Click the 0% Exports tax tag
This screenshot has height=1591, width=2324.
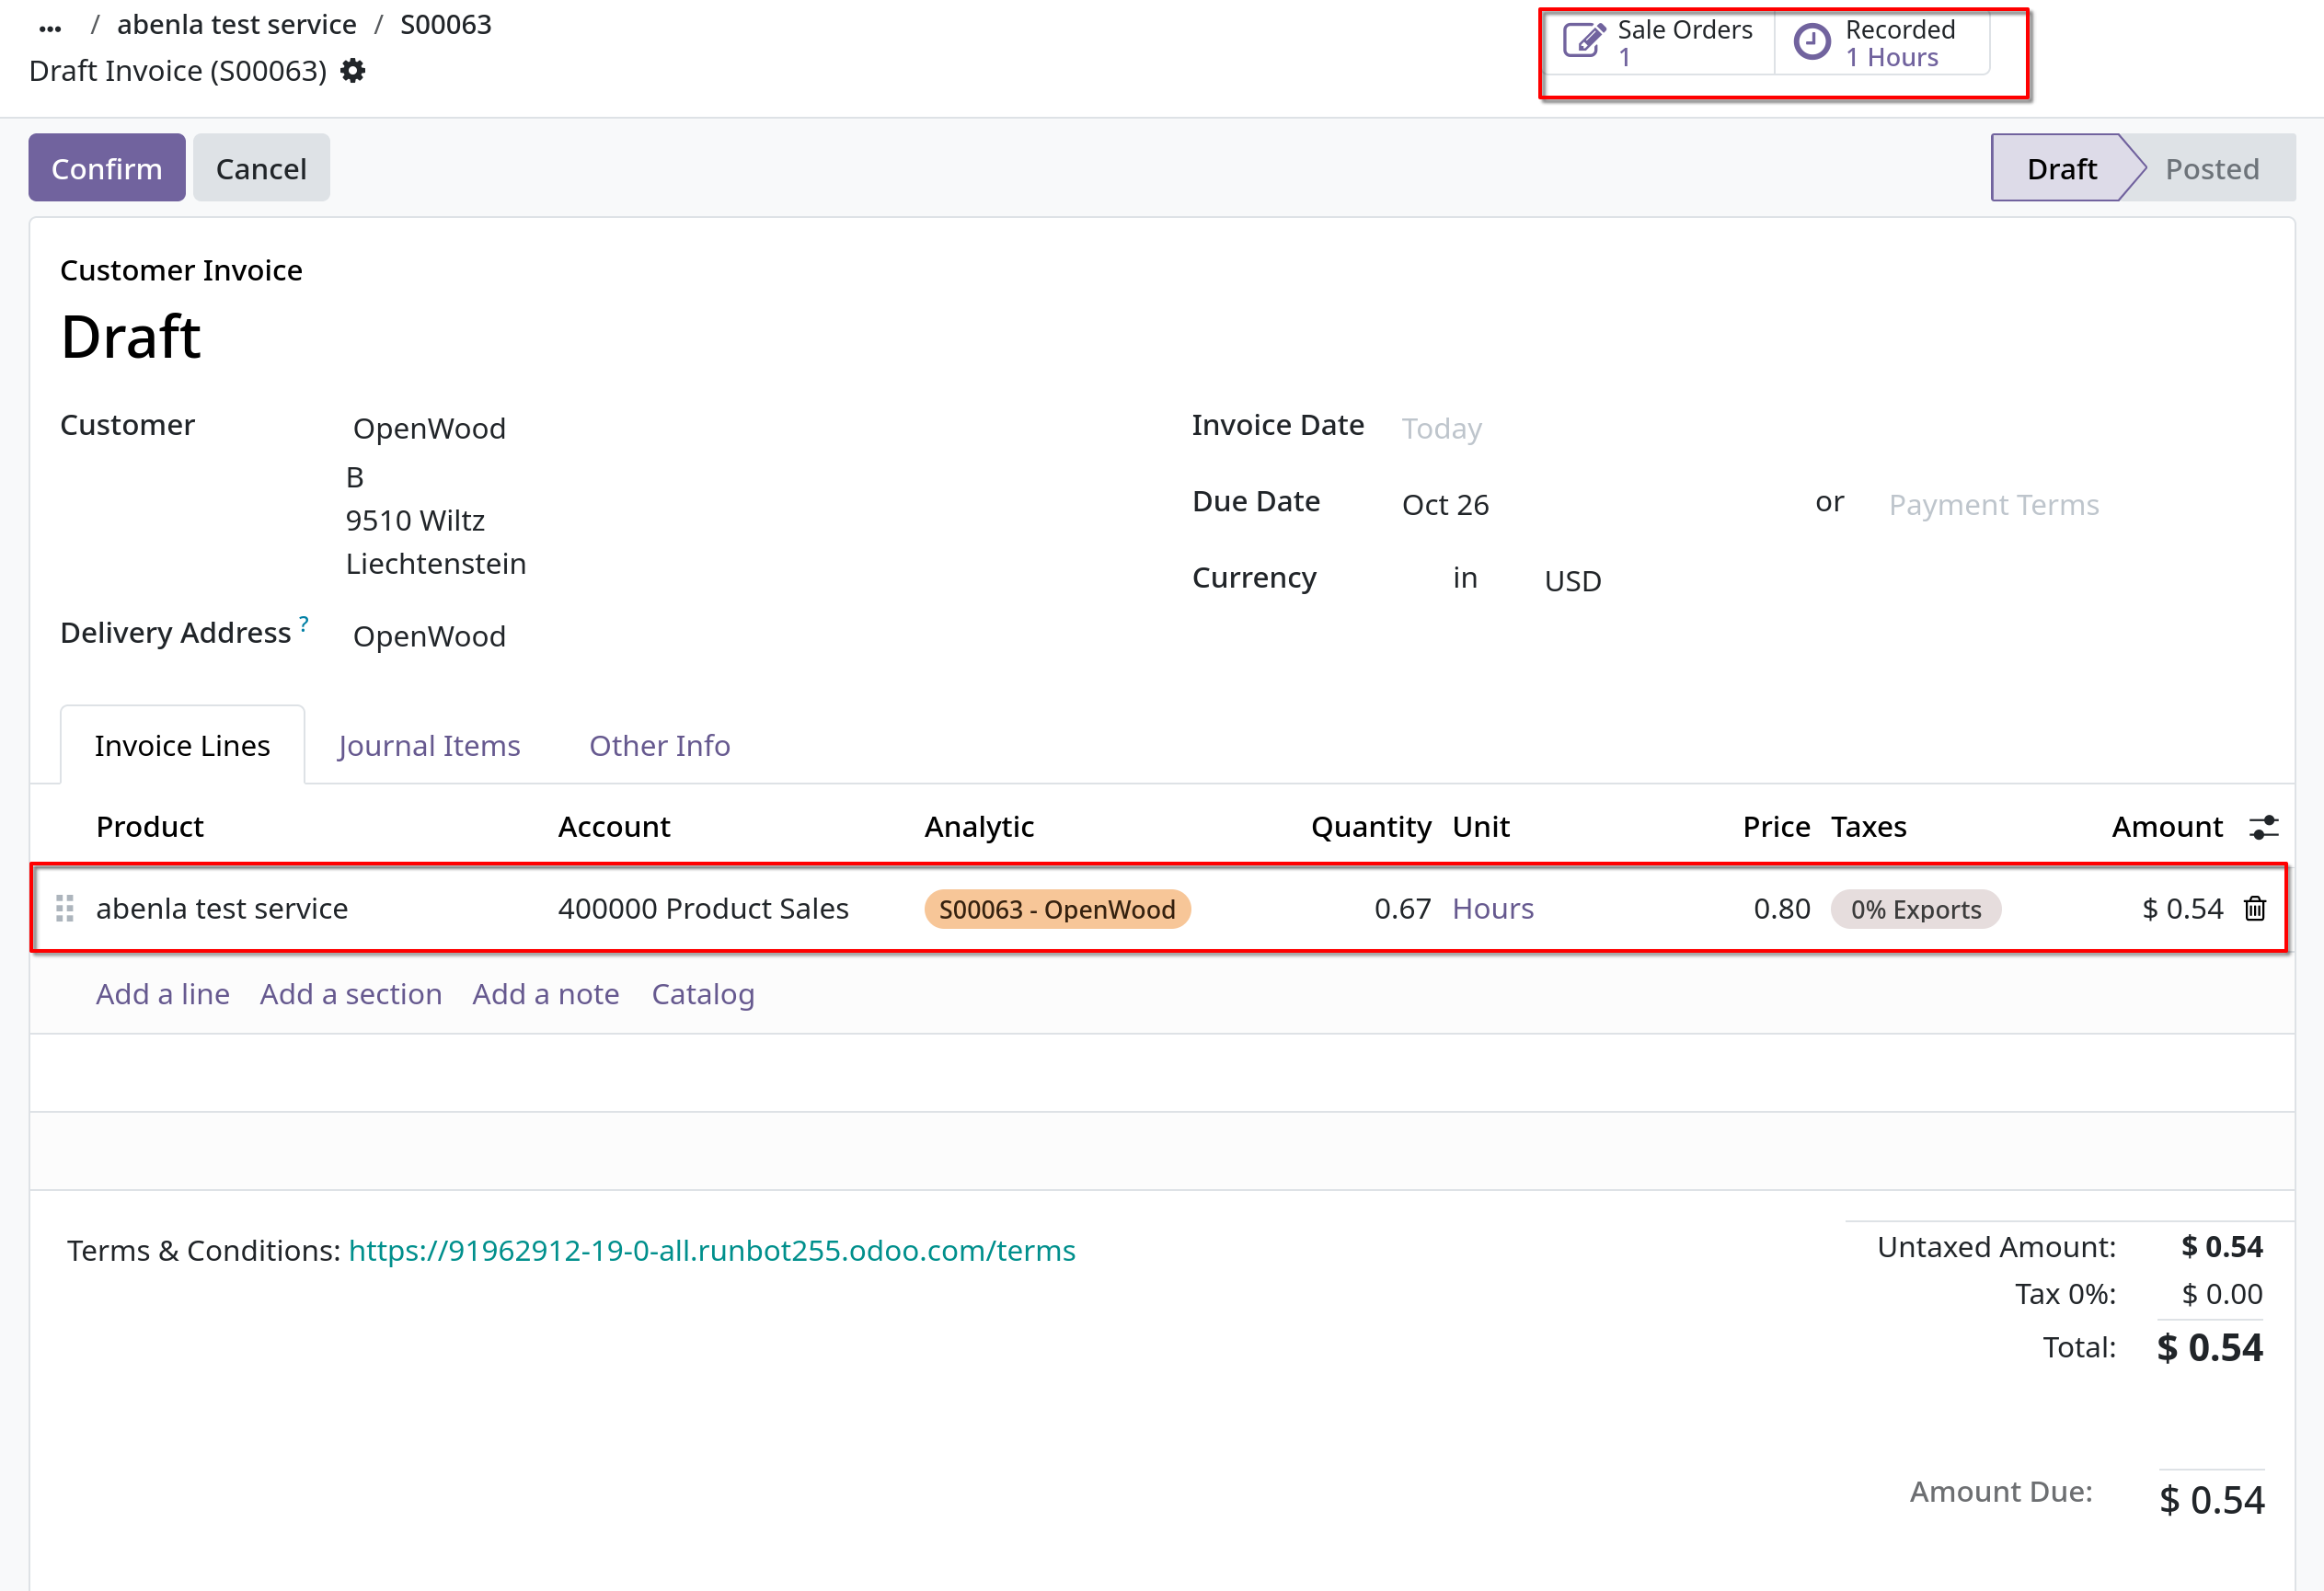coord(1915,910)
